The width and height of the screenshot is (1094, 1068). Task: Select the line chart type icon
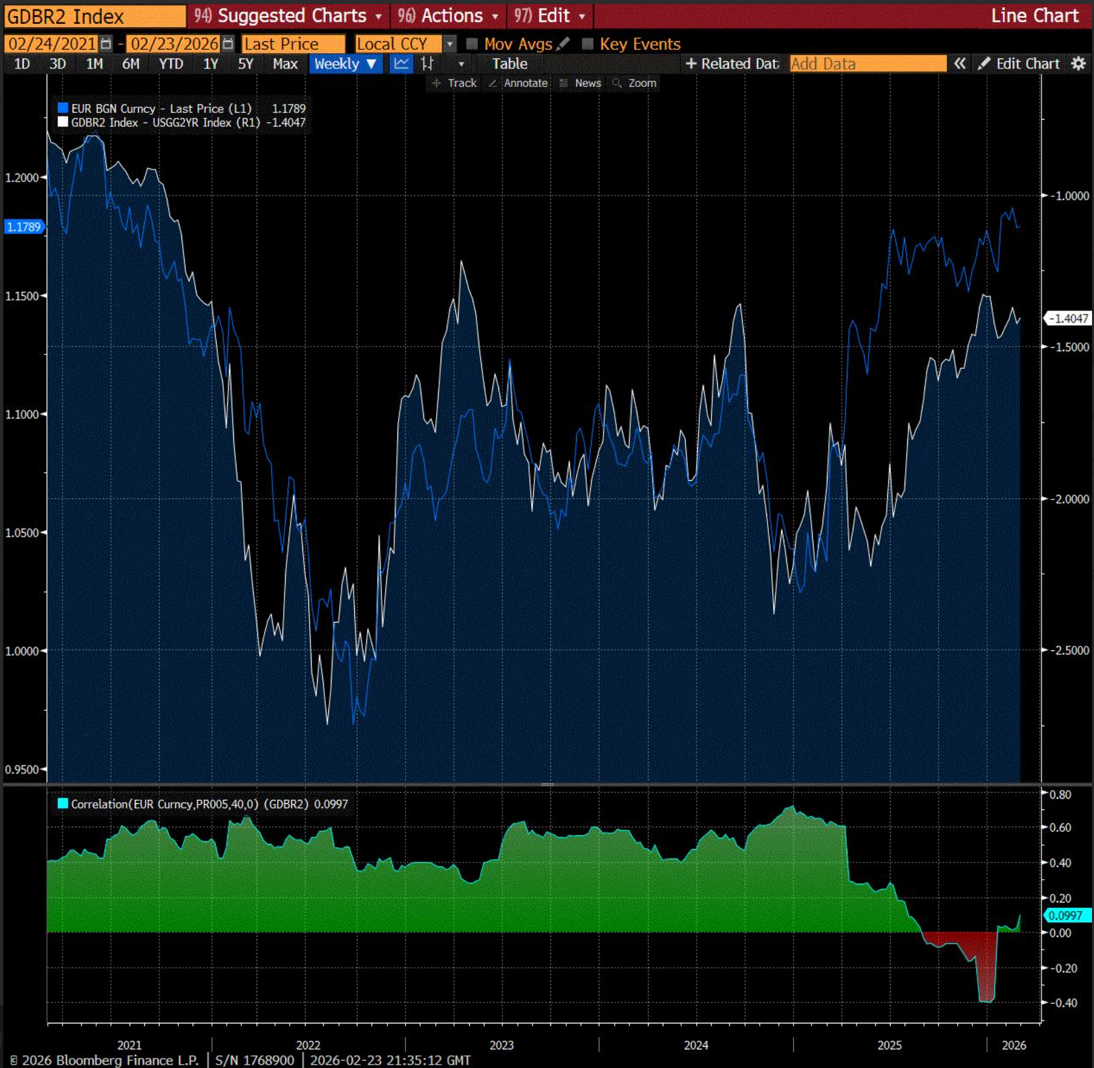[x=401, y=64]
